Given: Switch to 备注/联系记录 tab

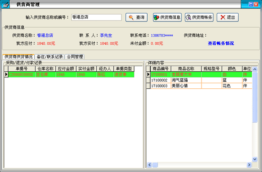Looking at the screenshot, I should [x=50, y=57].
